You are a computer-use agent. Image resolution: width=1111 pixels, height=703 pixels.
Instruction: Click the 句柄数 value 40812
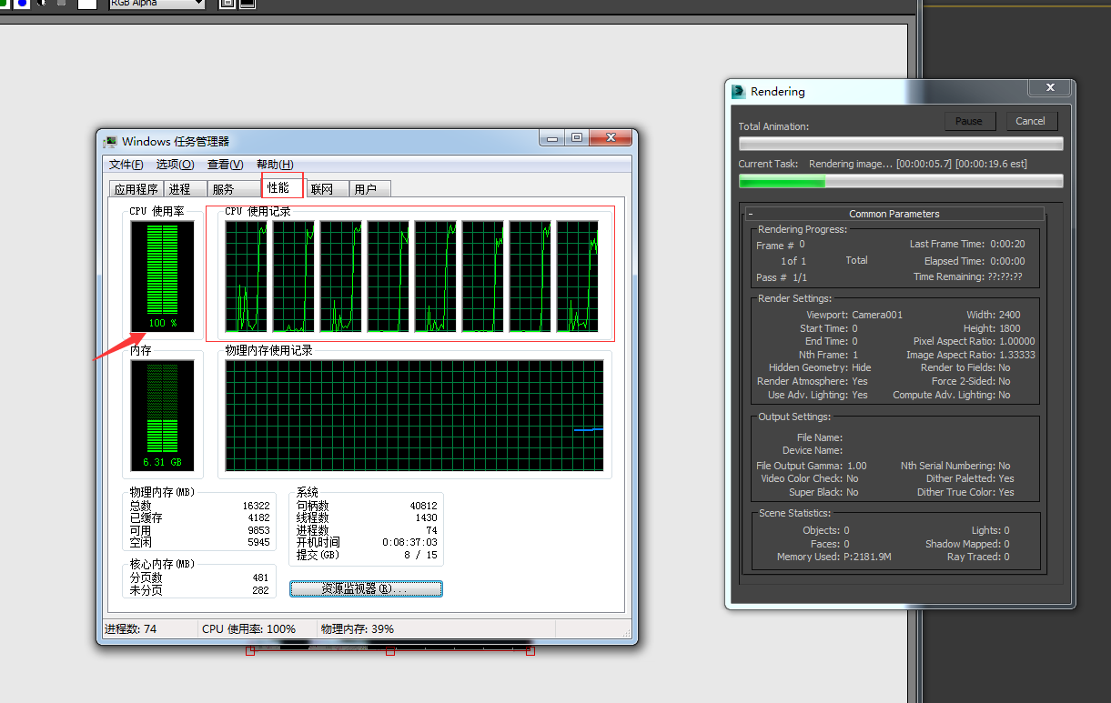[x=424, y=506]
